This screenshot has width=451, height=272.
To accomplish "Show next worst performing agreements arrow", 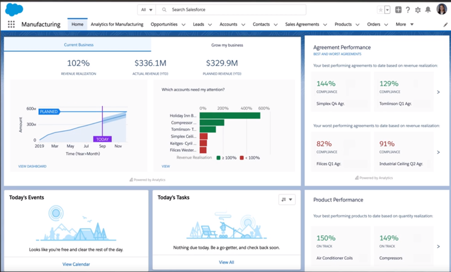I will (x=438, y=152).
